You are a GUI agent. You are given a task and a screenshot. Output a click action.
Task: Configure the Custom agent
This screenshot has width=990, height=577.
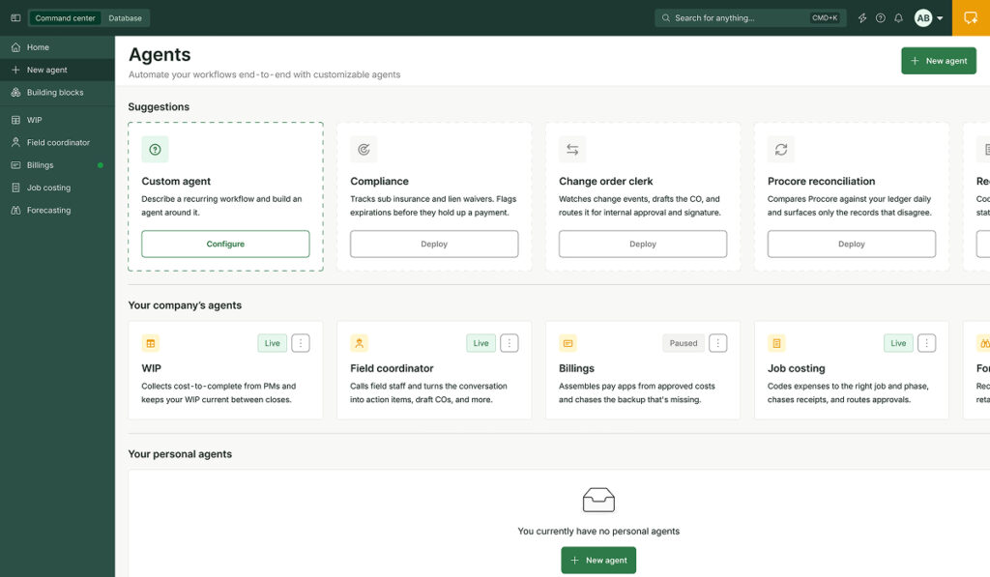pyautogui.click(x=225, y=244)
